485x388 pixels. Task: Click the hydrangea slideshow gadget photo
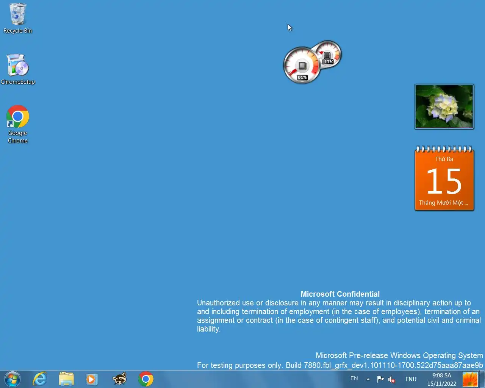(x=444, y=106)
